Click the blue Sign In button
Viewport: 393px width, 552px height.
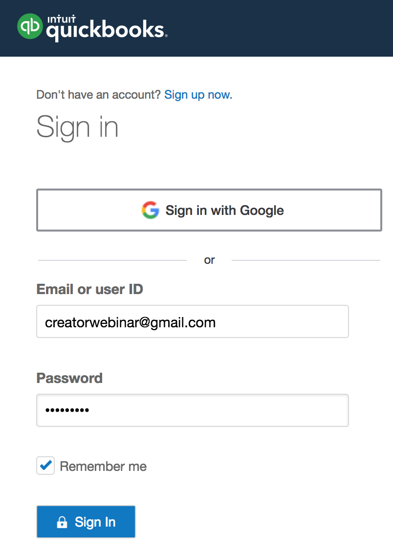click(86, 522)
